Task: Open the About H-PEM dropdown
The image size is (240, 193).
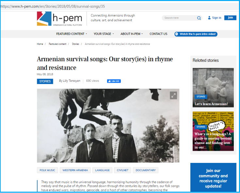Action: tap(132, 34)
